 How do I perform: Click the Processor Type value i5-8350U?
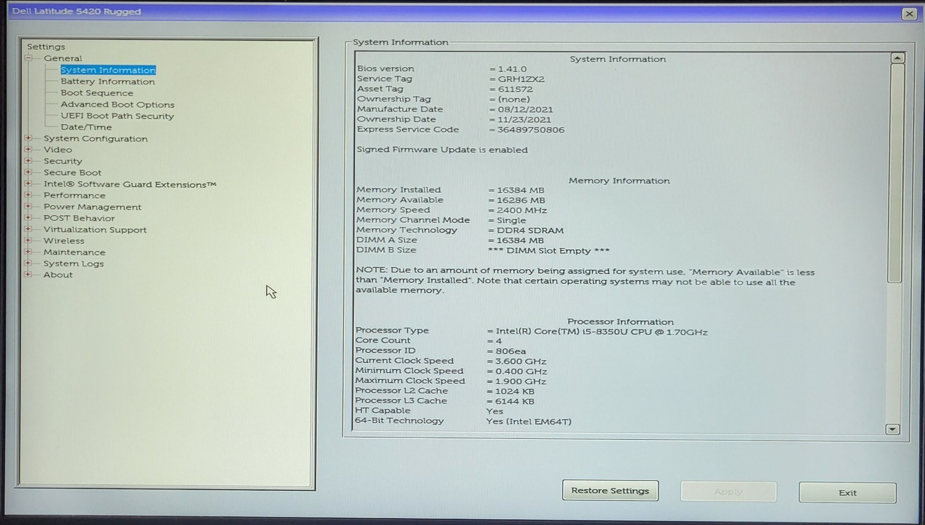(x=601, y=332)
